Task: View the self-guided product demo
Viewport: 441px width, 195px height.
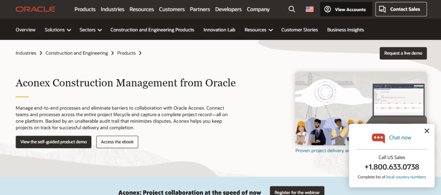Action: [x=53, y=142]
